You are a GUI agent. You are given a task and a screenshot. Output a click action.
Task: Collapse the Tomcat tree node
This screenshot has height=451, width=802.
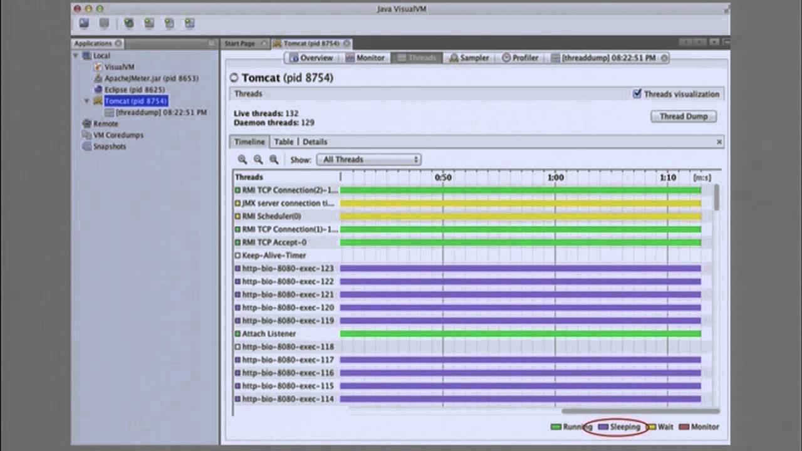point(87,101)
